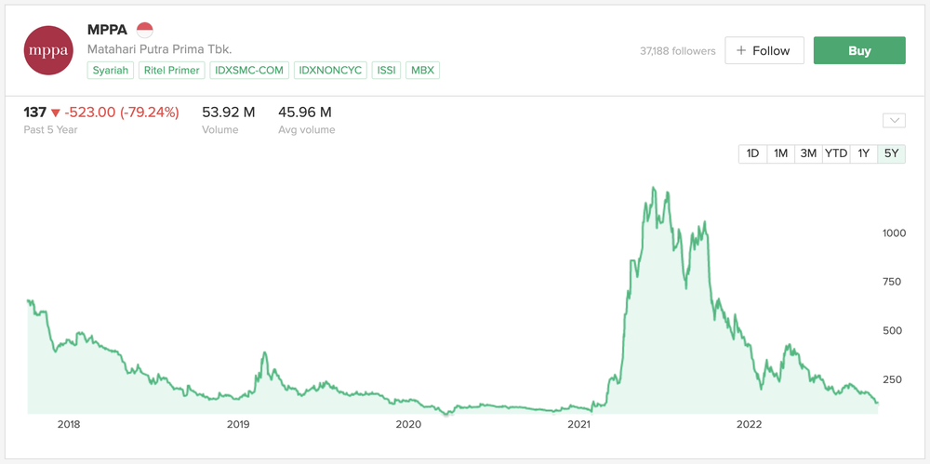
Task: Click the 2021 x-axis label
Action: point(578,424)
